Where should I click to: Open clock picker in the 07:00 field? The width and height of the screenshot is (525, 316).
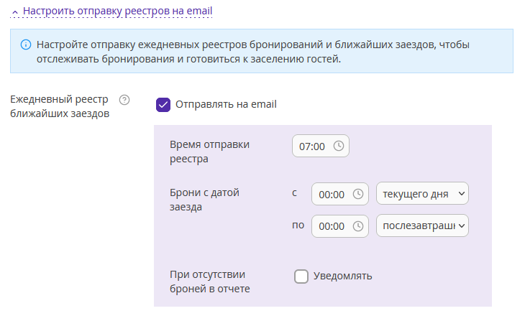[x=339, y=146]
